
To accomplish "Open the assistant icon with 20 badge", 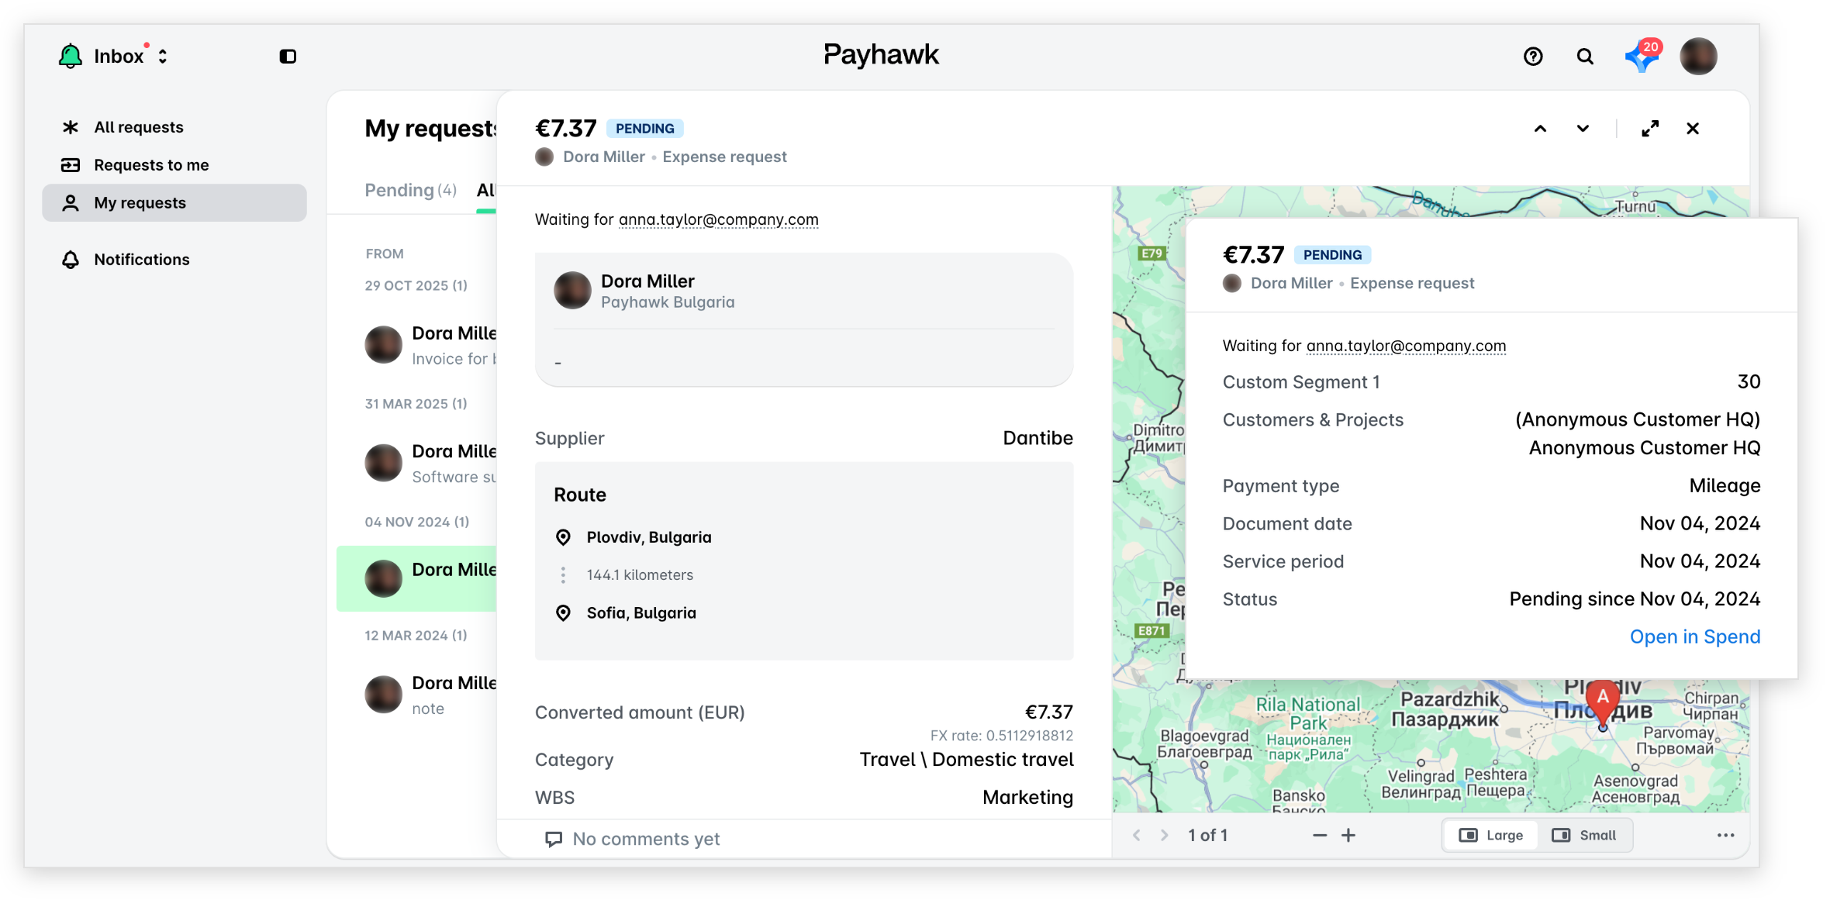I will pos(1642,56).
